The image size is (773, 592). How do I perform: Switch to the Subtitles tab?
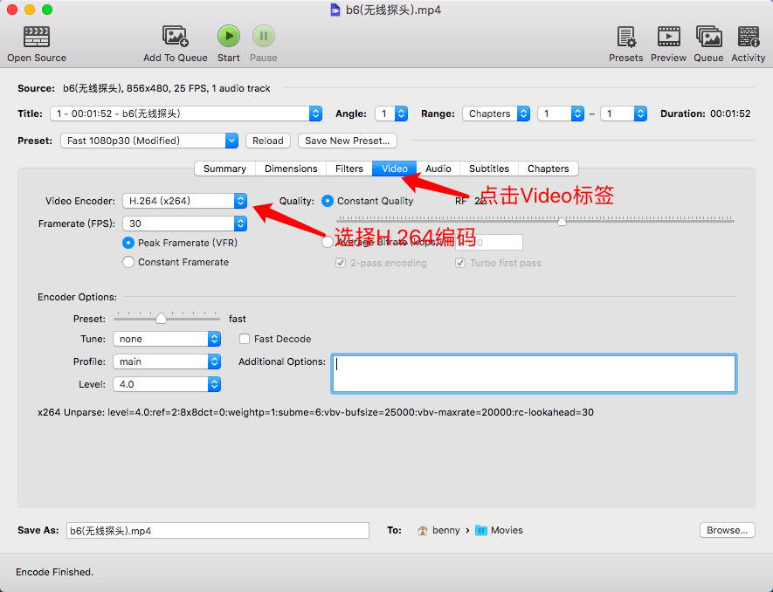pos(489,169)
